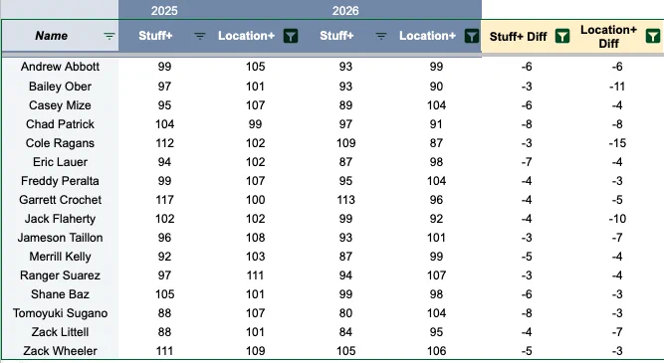
Task: Click the Stuff+ Diff header label
Action: [x=519, y=37]
